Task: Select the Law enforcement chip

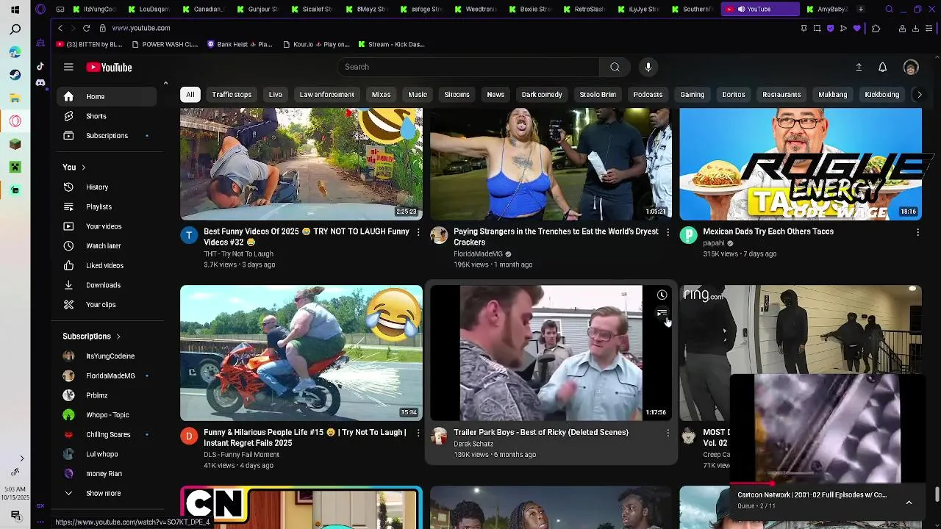Action: click(x=326, y=95)
